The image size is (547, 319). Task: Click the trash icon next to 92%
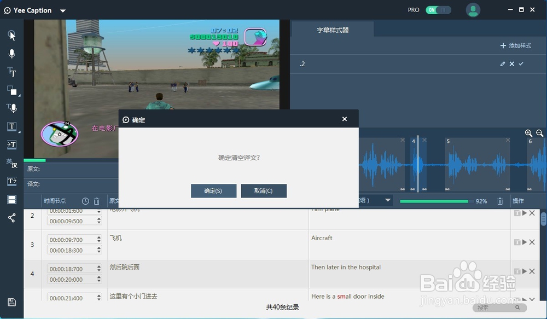coord(500,201)
